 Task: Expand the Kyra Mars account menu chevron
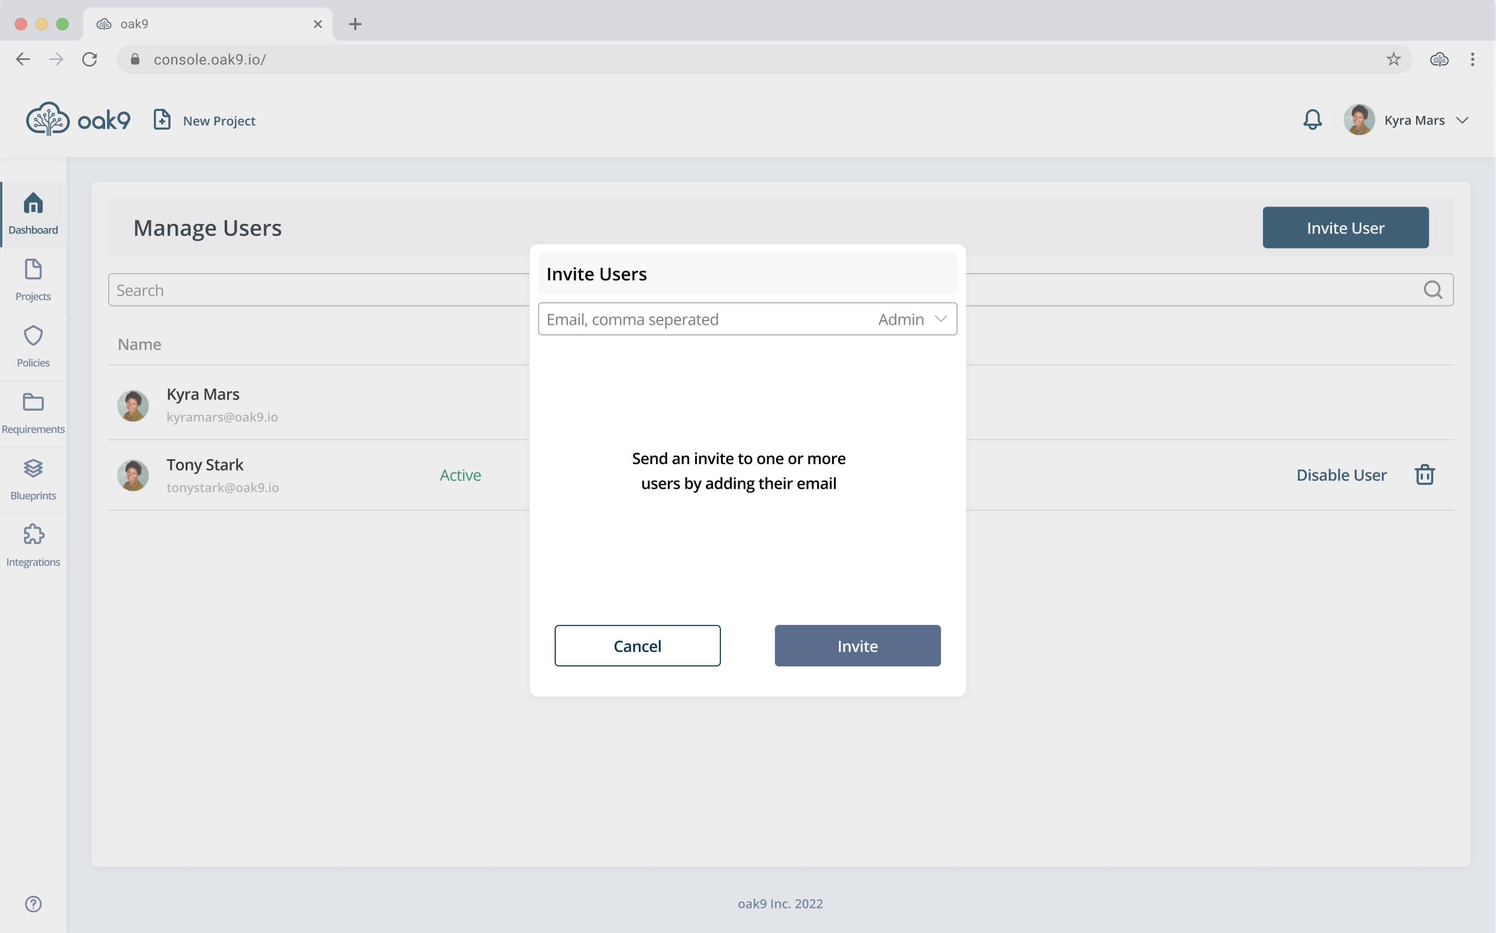pyautogui.click(x=1461, y=120)
